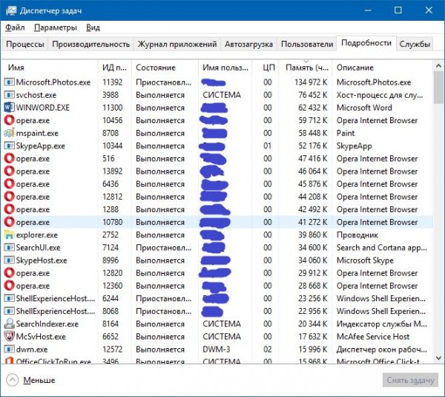
Task: Switch to the Пользователи tab
Action: pos(307,45)
